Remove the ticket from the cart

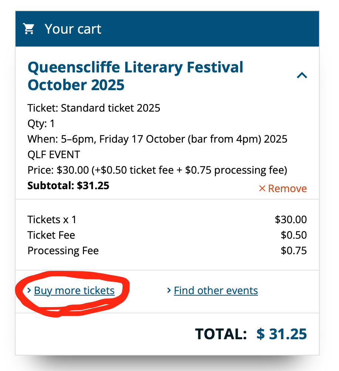click(x=283, y=188)
